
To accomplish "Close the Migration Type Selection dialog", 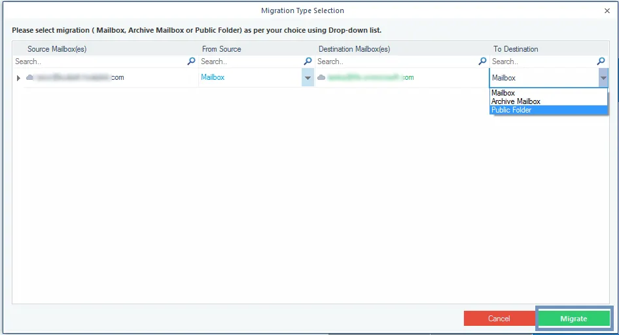I will click(x=607, y=10).
